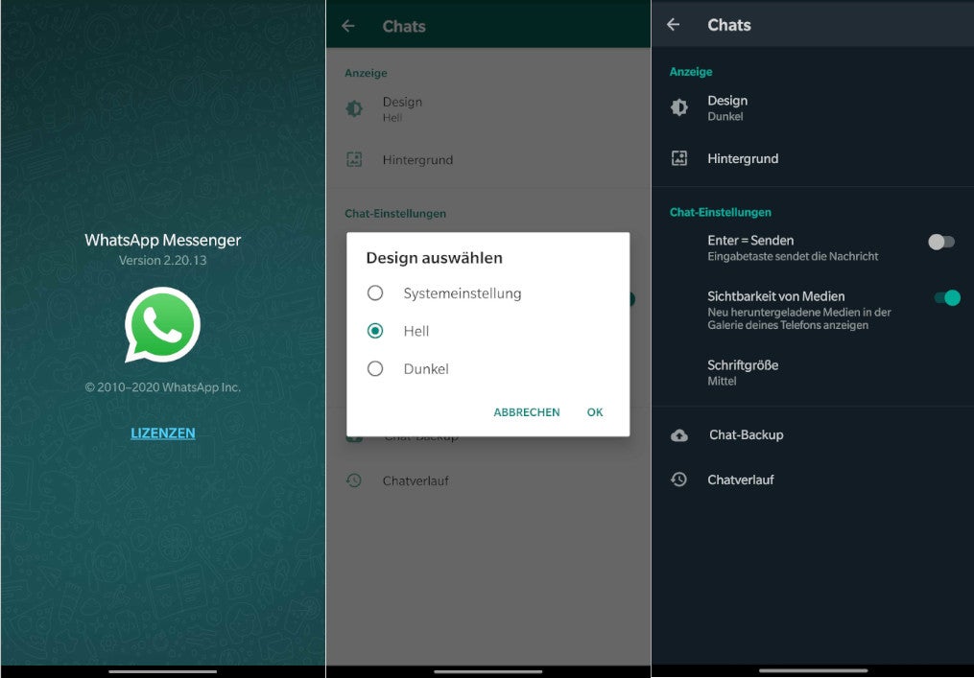Viewport: 974px width, 678px height.
Task: Click the Systemeinstellung option label
Action: point(463,293)
